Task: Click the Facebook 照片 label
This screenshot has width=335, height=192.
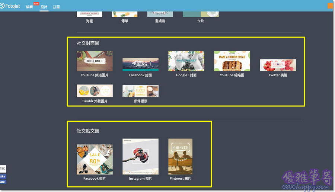Action: (95, 179)
